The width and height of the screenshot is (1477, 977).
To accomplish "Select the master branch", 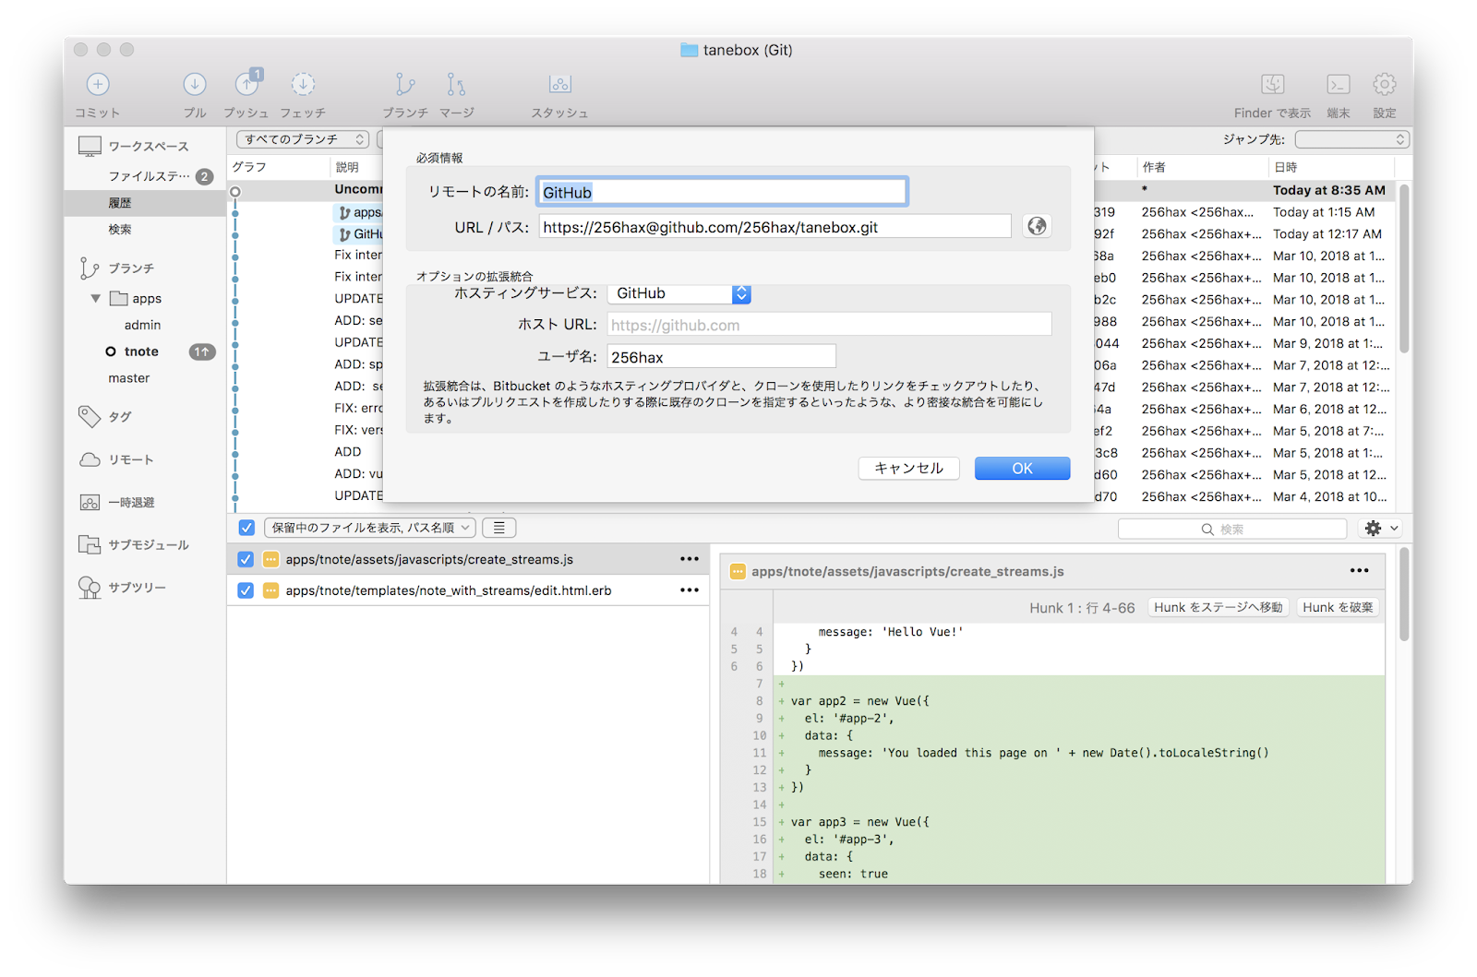I will (x=129, y=378).
